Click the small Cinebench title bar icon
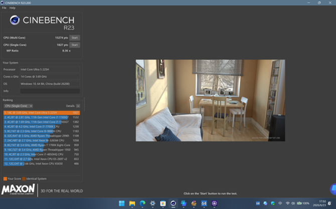This screenshot has width=336, height=209. pos(3,3)
